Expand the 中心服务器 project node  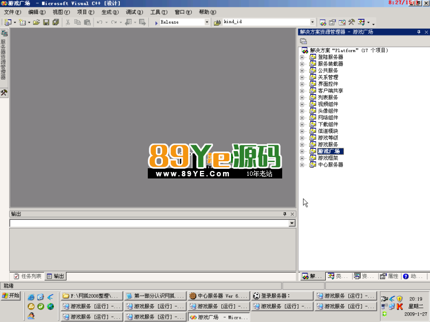coord(302,165)
